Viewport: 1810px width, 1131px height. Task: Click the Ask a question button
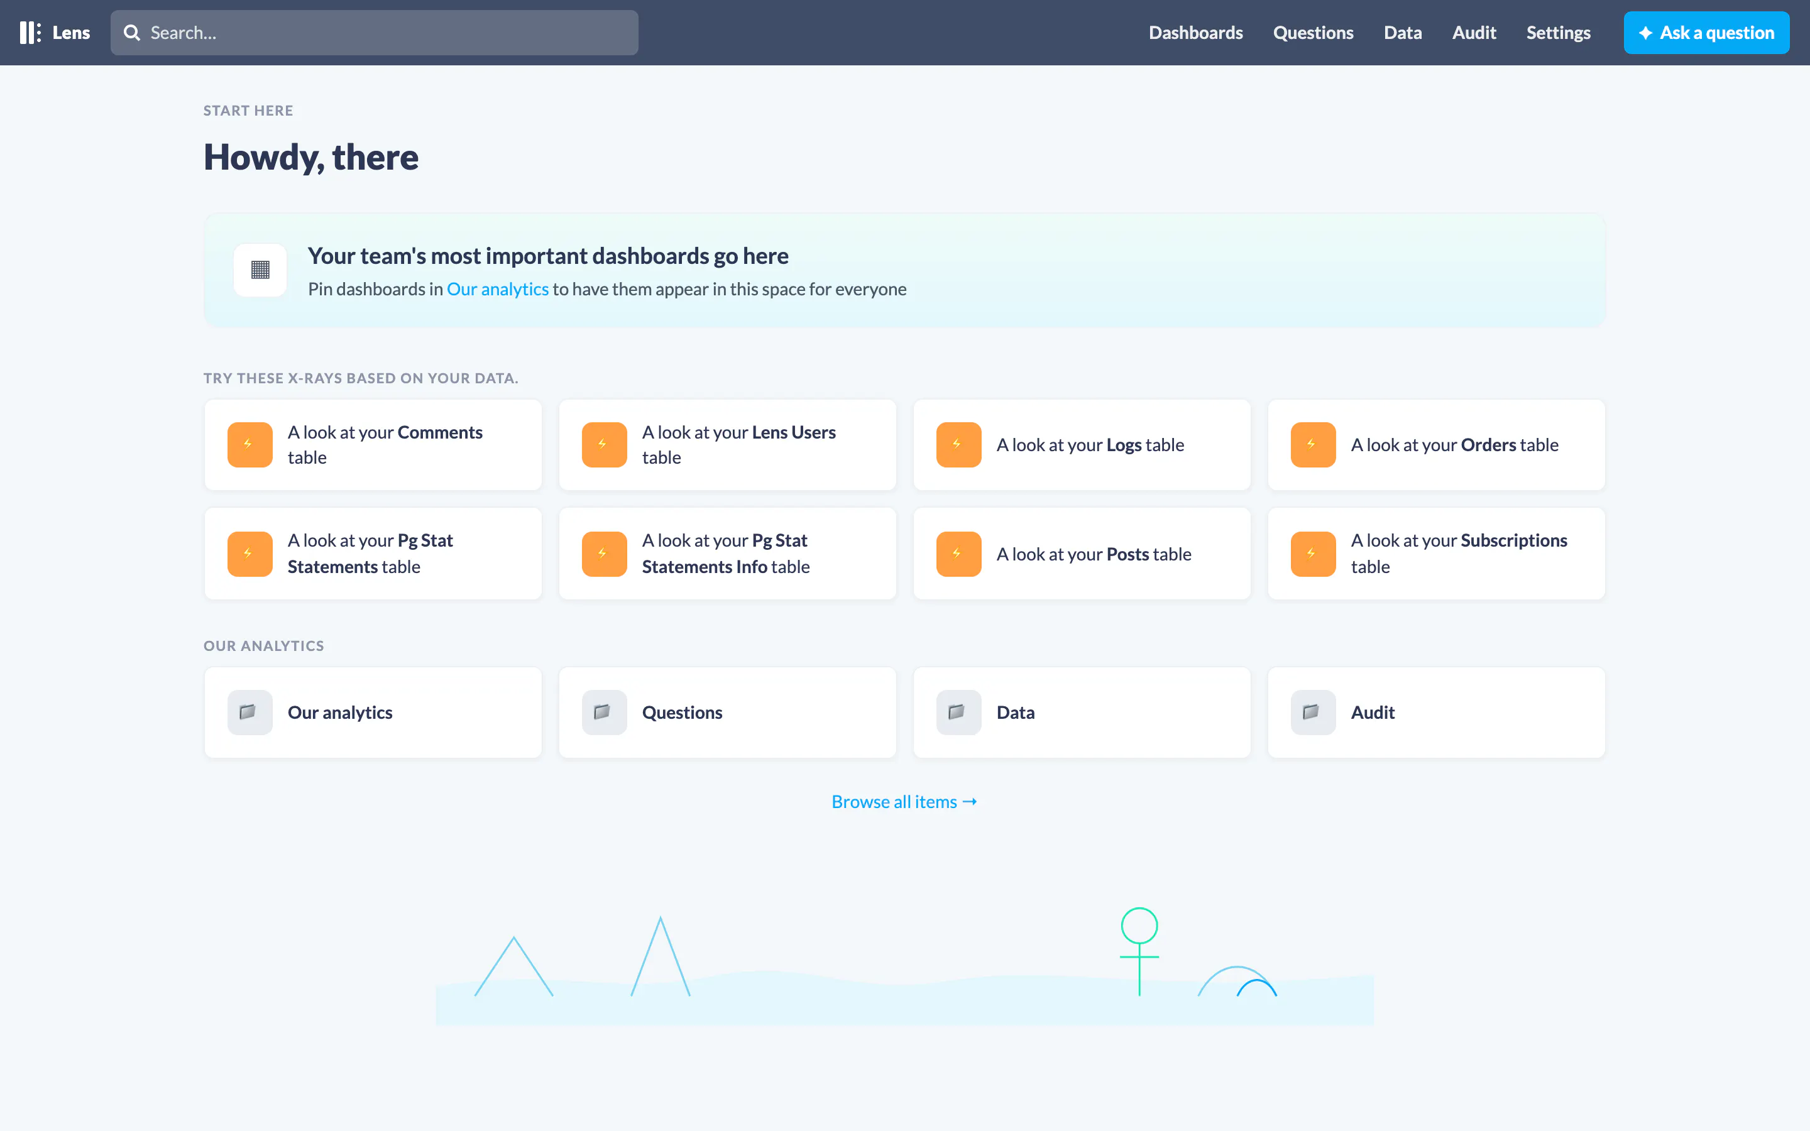point(1706,32)
